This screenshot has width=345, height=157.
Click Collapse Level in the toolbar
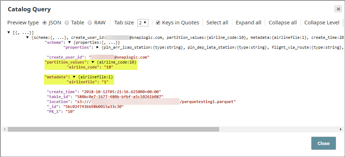pyautogui.click(x=321, y=23)
